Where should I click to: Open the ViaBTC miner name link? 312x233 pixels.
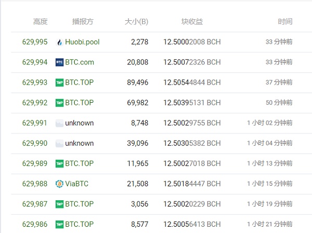pyautogui.click(x=77, y=184)
